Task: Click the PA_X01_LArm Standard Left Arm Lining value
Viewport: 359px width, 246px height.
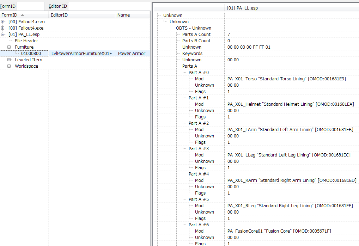Action: tap(290, 130)
